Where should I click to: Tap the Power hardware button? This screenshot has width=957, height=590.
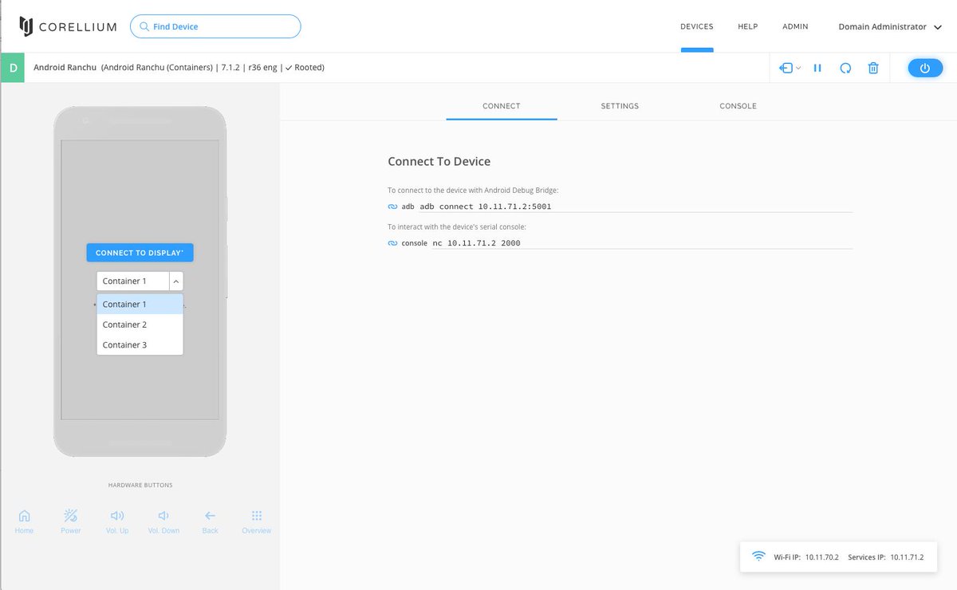(x=71, y=521)
